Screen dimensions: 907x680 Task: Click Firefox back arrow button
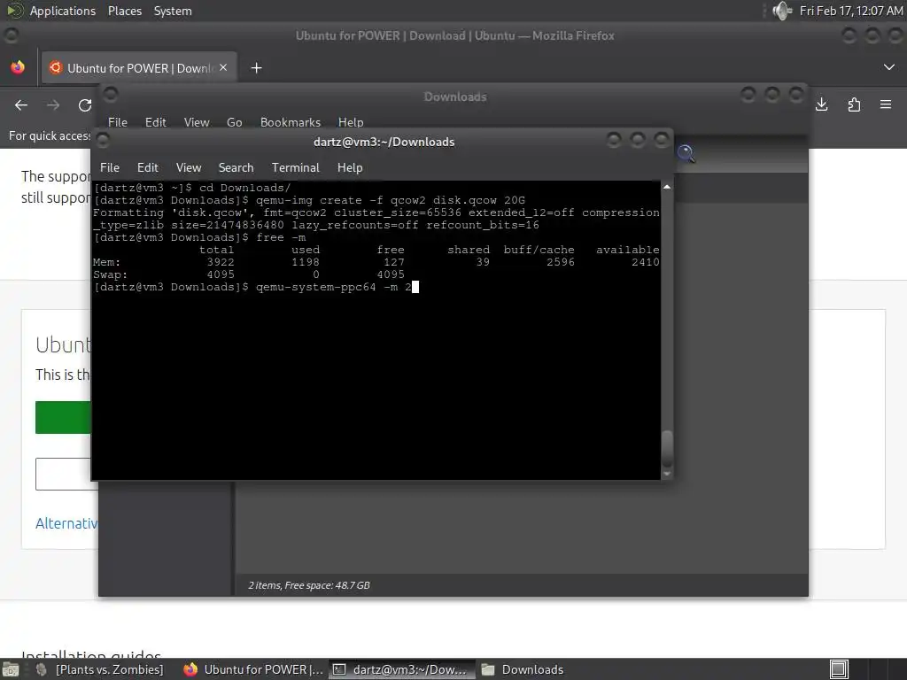point(21,104)
